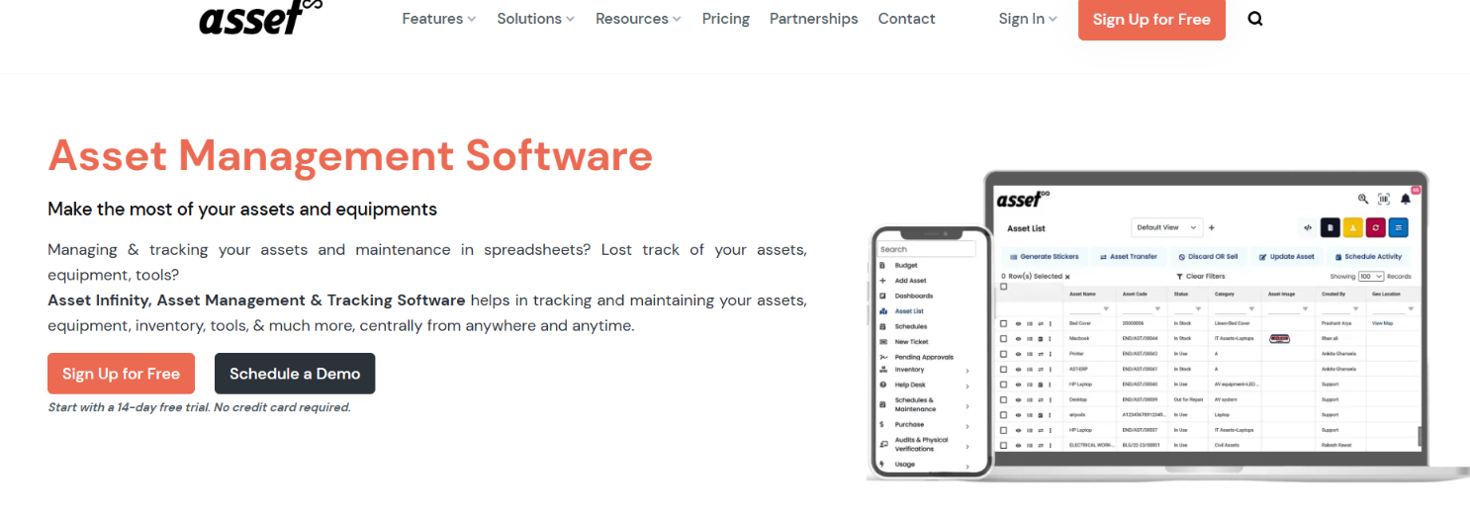The image size is (1470, 512).
Task: Expand Schedules & Maintenance in phone menu
Action: tap(967, 404)
